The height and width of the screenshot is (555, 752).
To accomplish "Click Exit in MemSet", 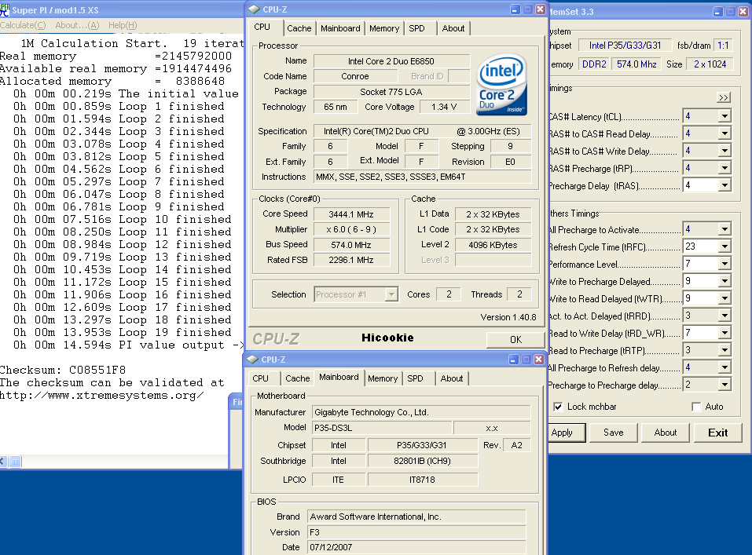I will point(717,433).
